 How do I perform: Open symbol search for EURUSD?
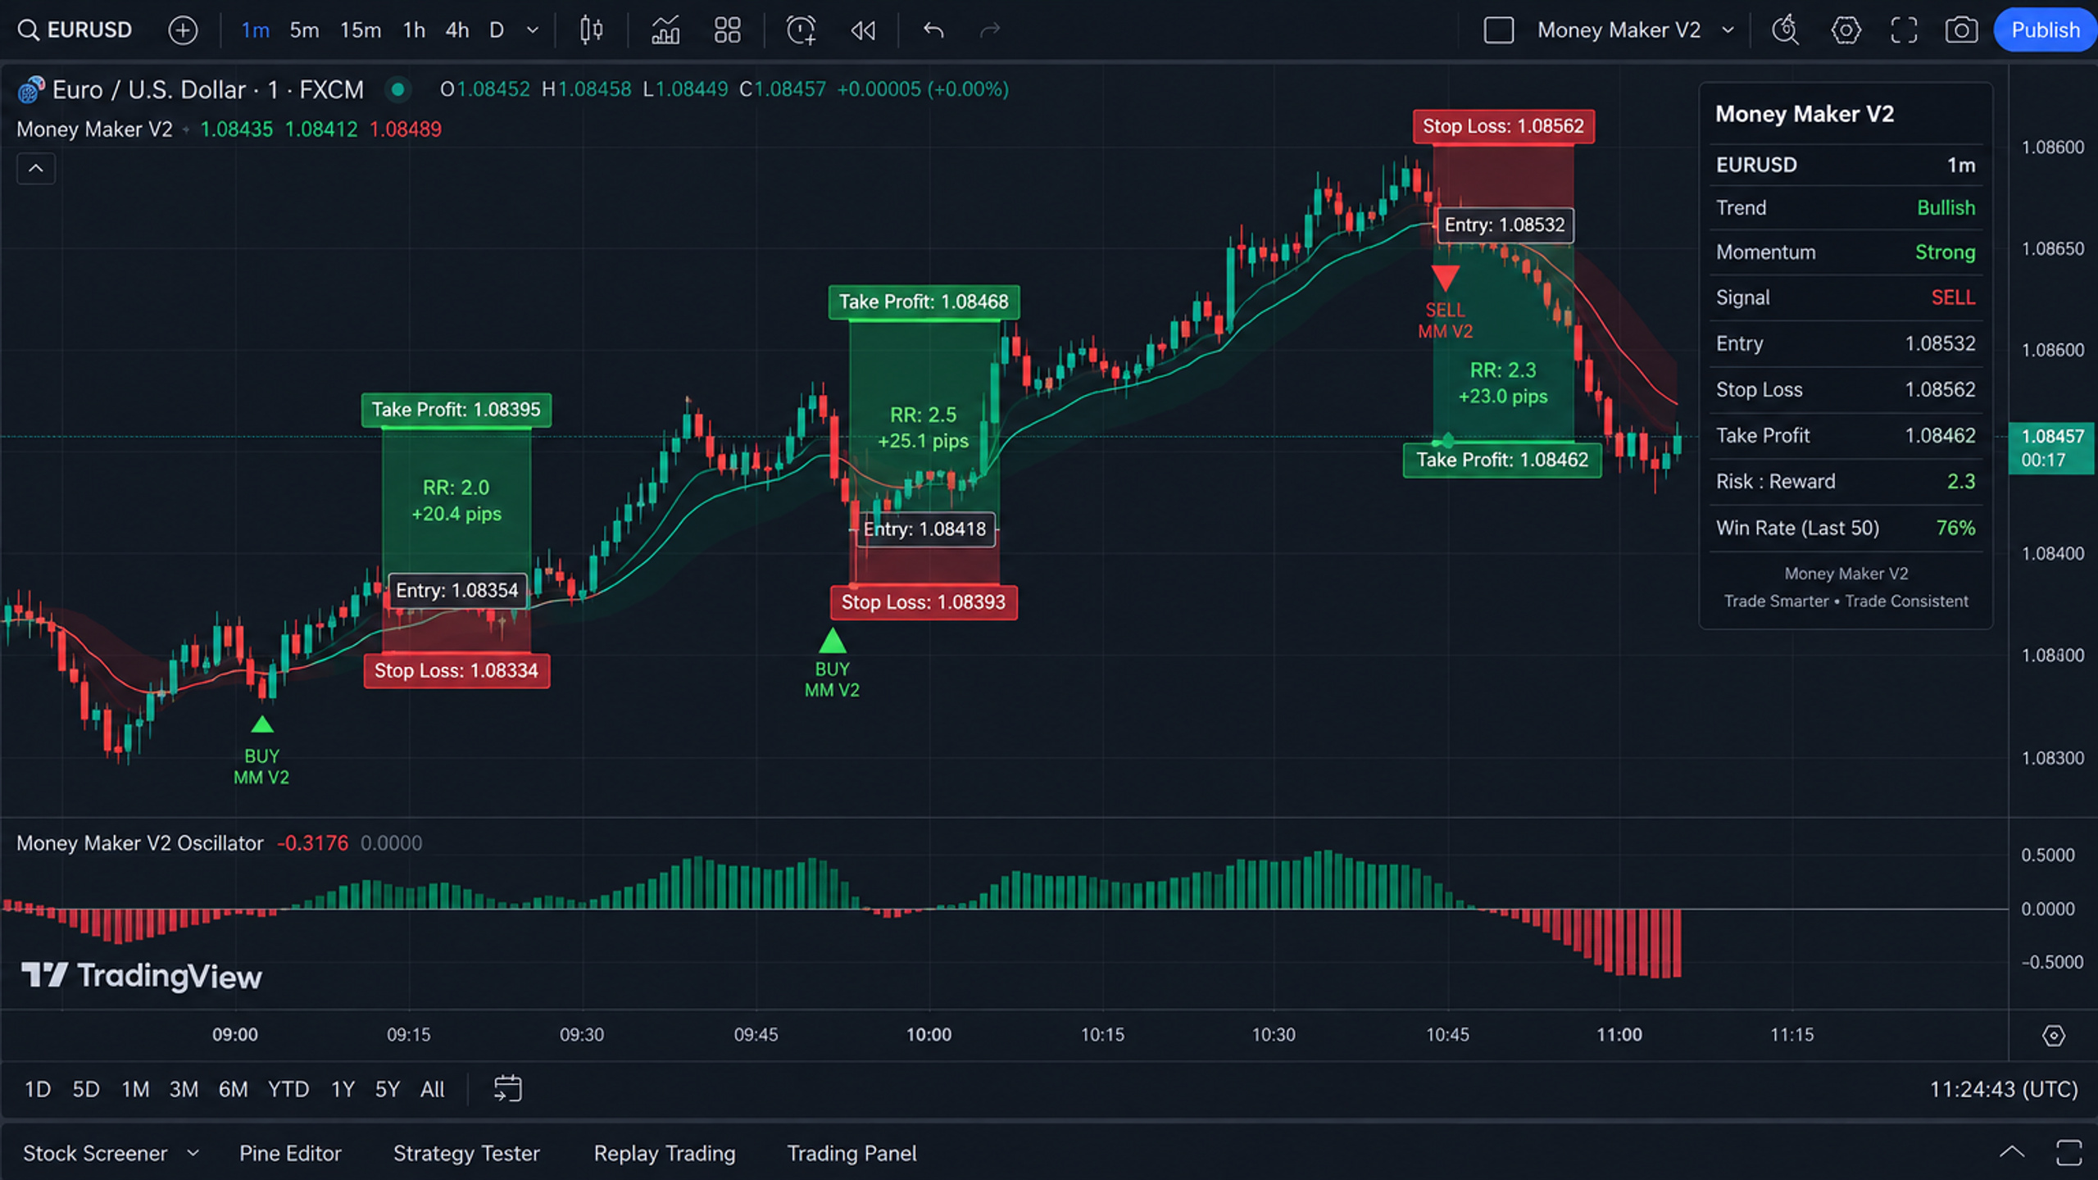(75, 30)
